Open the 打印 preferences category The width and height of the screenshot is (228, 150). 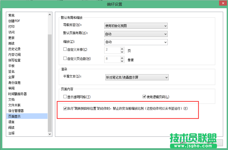pyautogui.click(x=27, y=27)
